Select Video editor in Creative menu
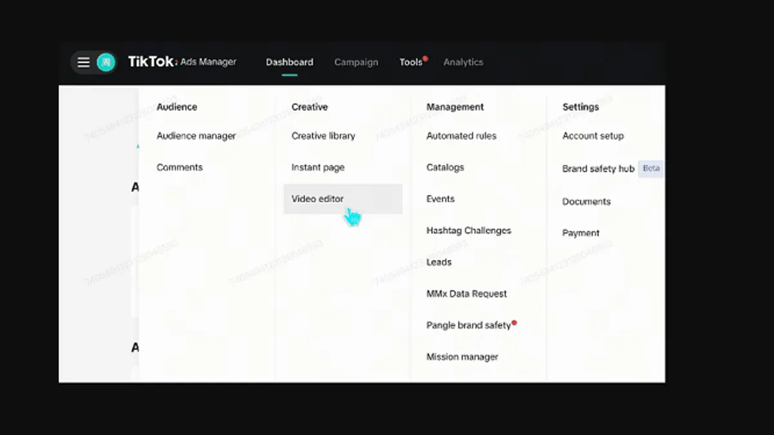Image resolution: width=774 pixels, height=435 pixels. pos(343,198)
